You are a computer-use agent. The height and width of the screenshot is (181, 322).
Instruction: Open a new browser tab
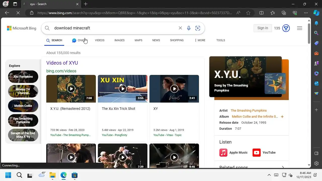86,4
